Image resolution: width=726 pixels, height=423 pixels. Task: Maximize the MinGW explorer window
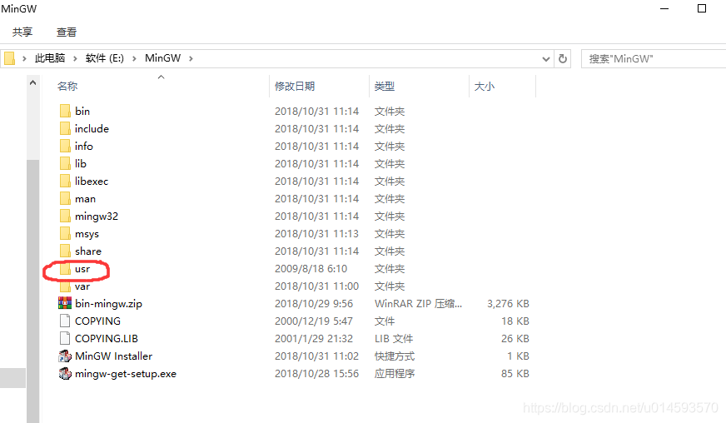(702, 8)
